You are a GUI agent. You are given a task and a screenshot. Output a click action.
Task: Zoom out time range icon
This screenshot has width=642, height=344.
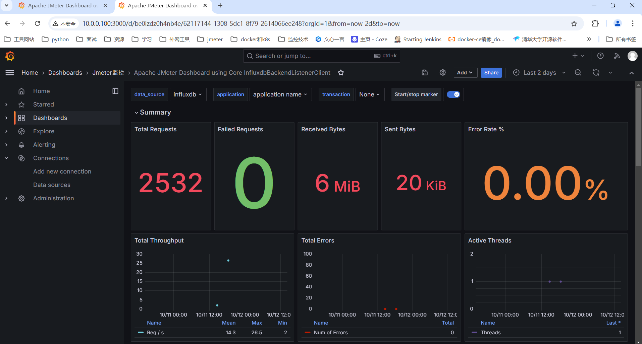(578, 73)
